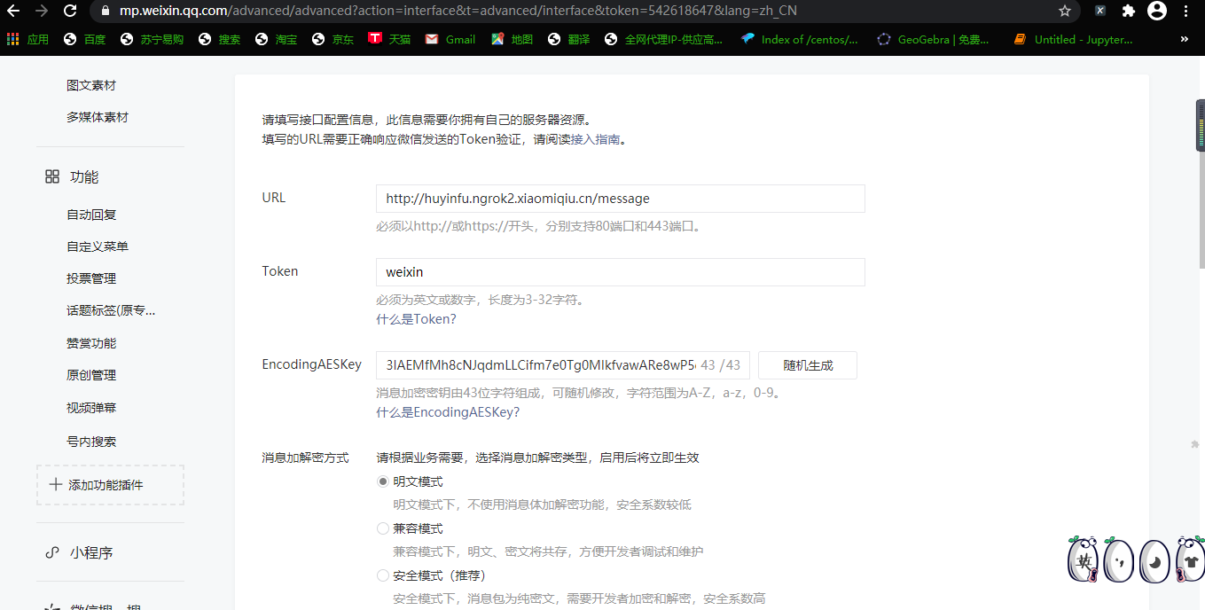This screenshot has width=1205, height=610.
Task: Open the 什么是EncodingAESKey? link
Action: (x=448, y=412)
